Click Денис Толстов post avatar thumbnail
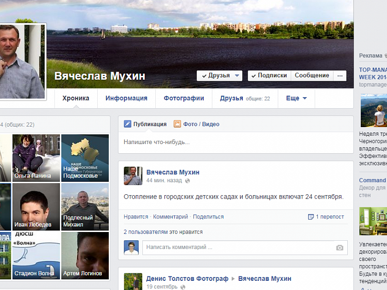The width and height of the screenshot is (387, 290). tap(133, 281)
